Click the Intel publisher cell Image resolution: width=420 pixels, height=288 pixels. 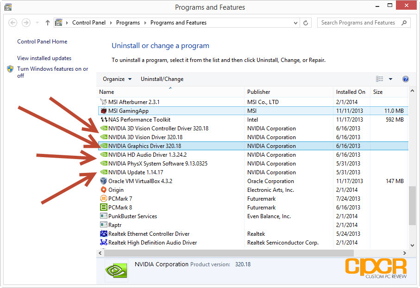pos(252,120)
